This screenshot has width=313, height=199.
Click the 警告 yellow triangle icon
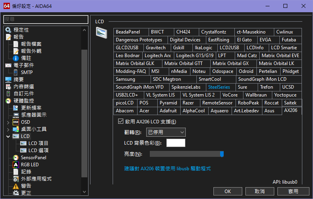[16, 186]
